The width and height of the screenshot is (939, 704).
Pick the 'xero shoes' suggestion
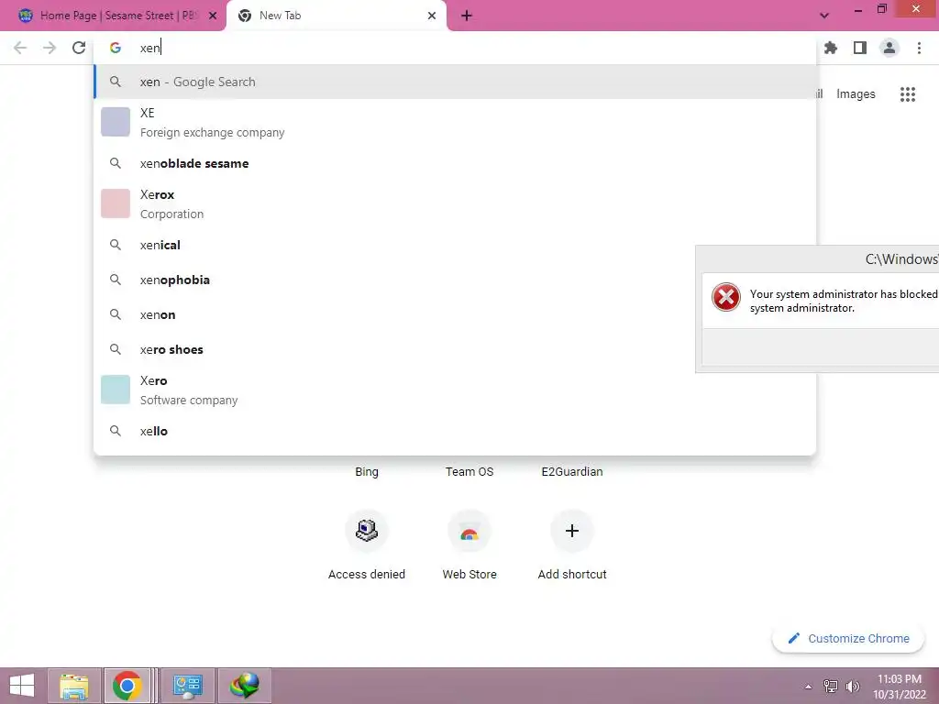[455, 349]
